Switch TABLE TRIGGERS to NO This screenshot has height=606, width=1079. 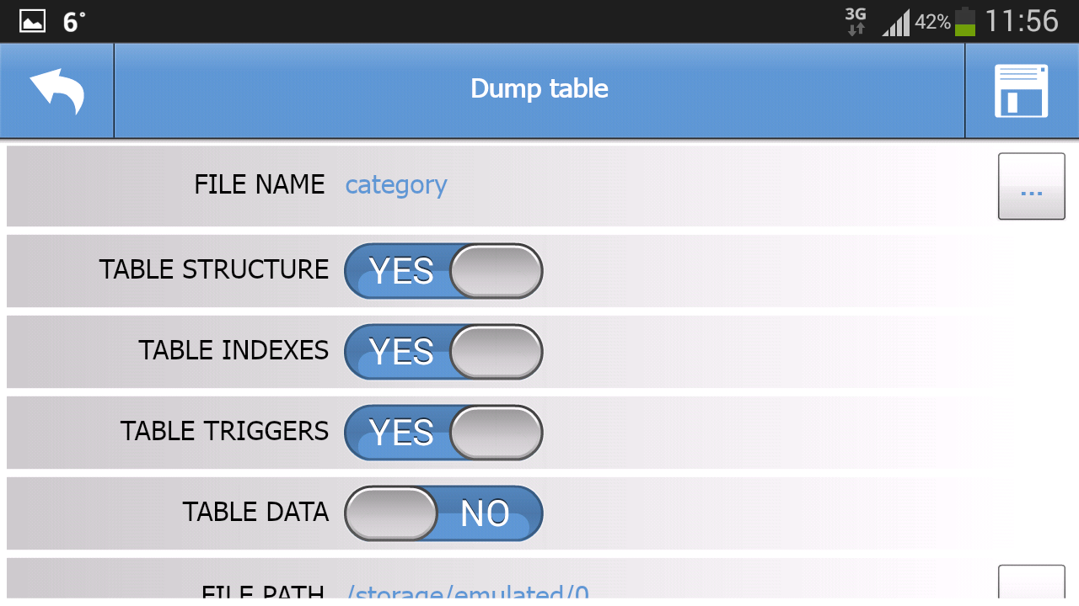click(x=443, y=432)
